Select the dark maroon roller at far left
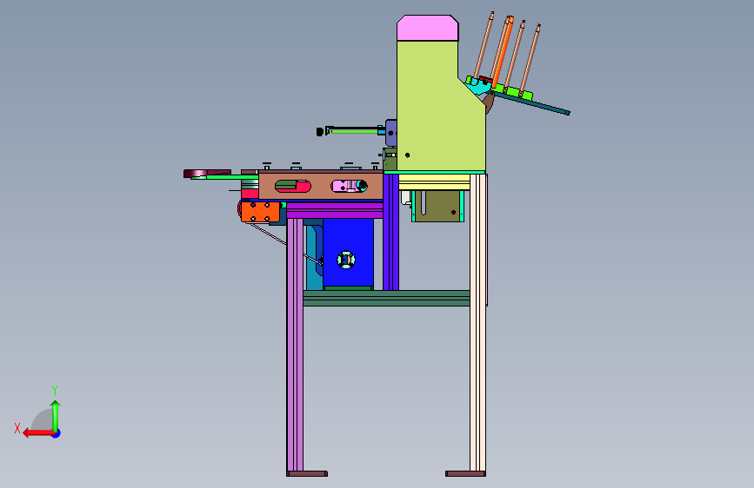 tap(207, 174)
